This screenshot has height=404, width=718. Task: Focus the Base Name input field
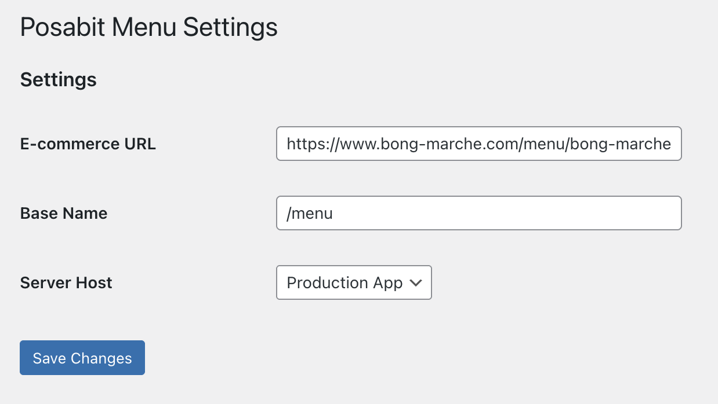479,213
